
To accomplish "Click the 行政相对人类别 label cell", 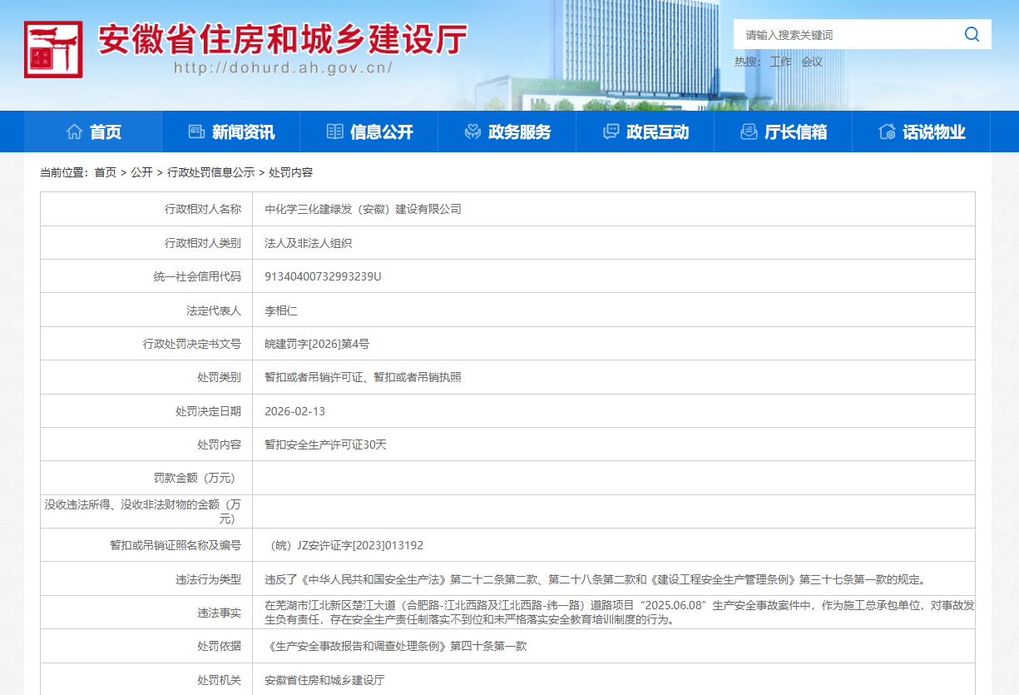I will 146,243.
